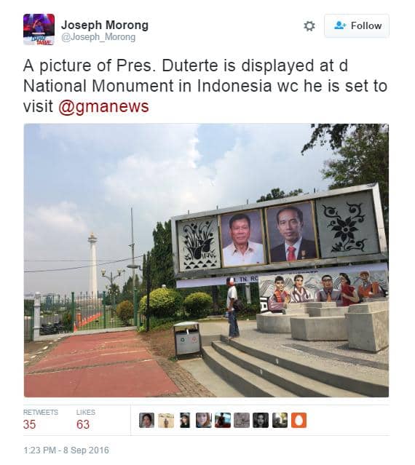This screenshot has width=415, height=465.
Task: Click the follow person-plus icon
Action: (x=340, y=25)
